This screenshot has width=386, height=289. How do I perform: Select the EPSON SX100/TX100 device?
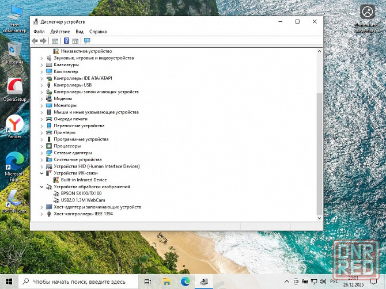click(x=81, y=193)
